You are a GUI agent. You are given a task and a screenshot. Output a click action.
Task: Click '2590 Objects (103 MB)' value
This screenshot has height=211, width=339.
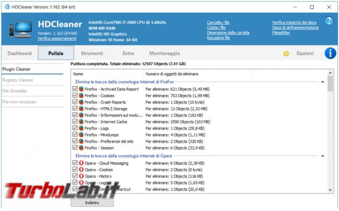[x=190, y=122]
